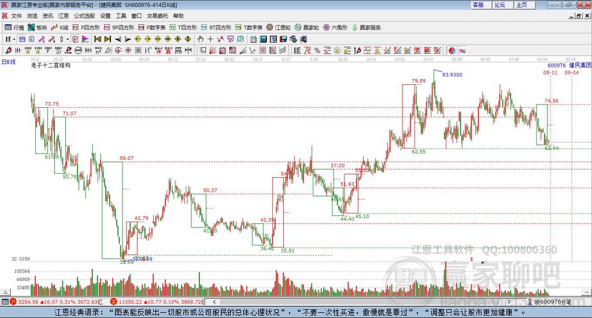Screen dimensions: 592x318
Task: Switch to the K线 candlestick chart
Action: (x=60, y=28)
